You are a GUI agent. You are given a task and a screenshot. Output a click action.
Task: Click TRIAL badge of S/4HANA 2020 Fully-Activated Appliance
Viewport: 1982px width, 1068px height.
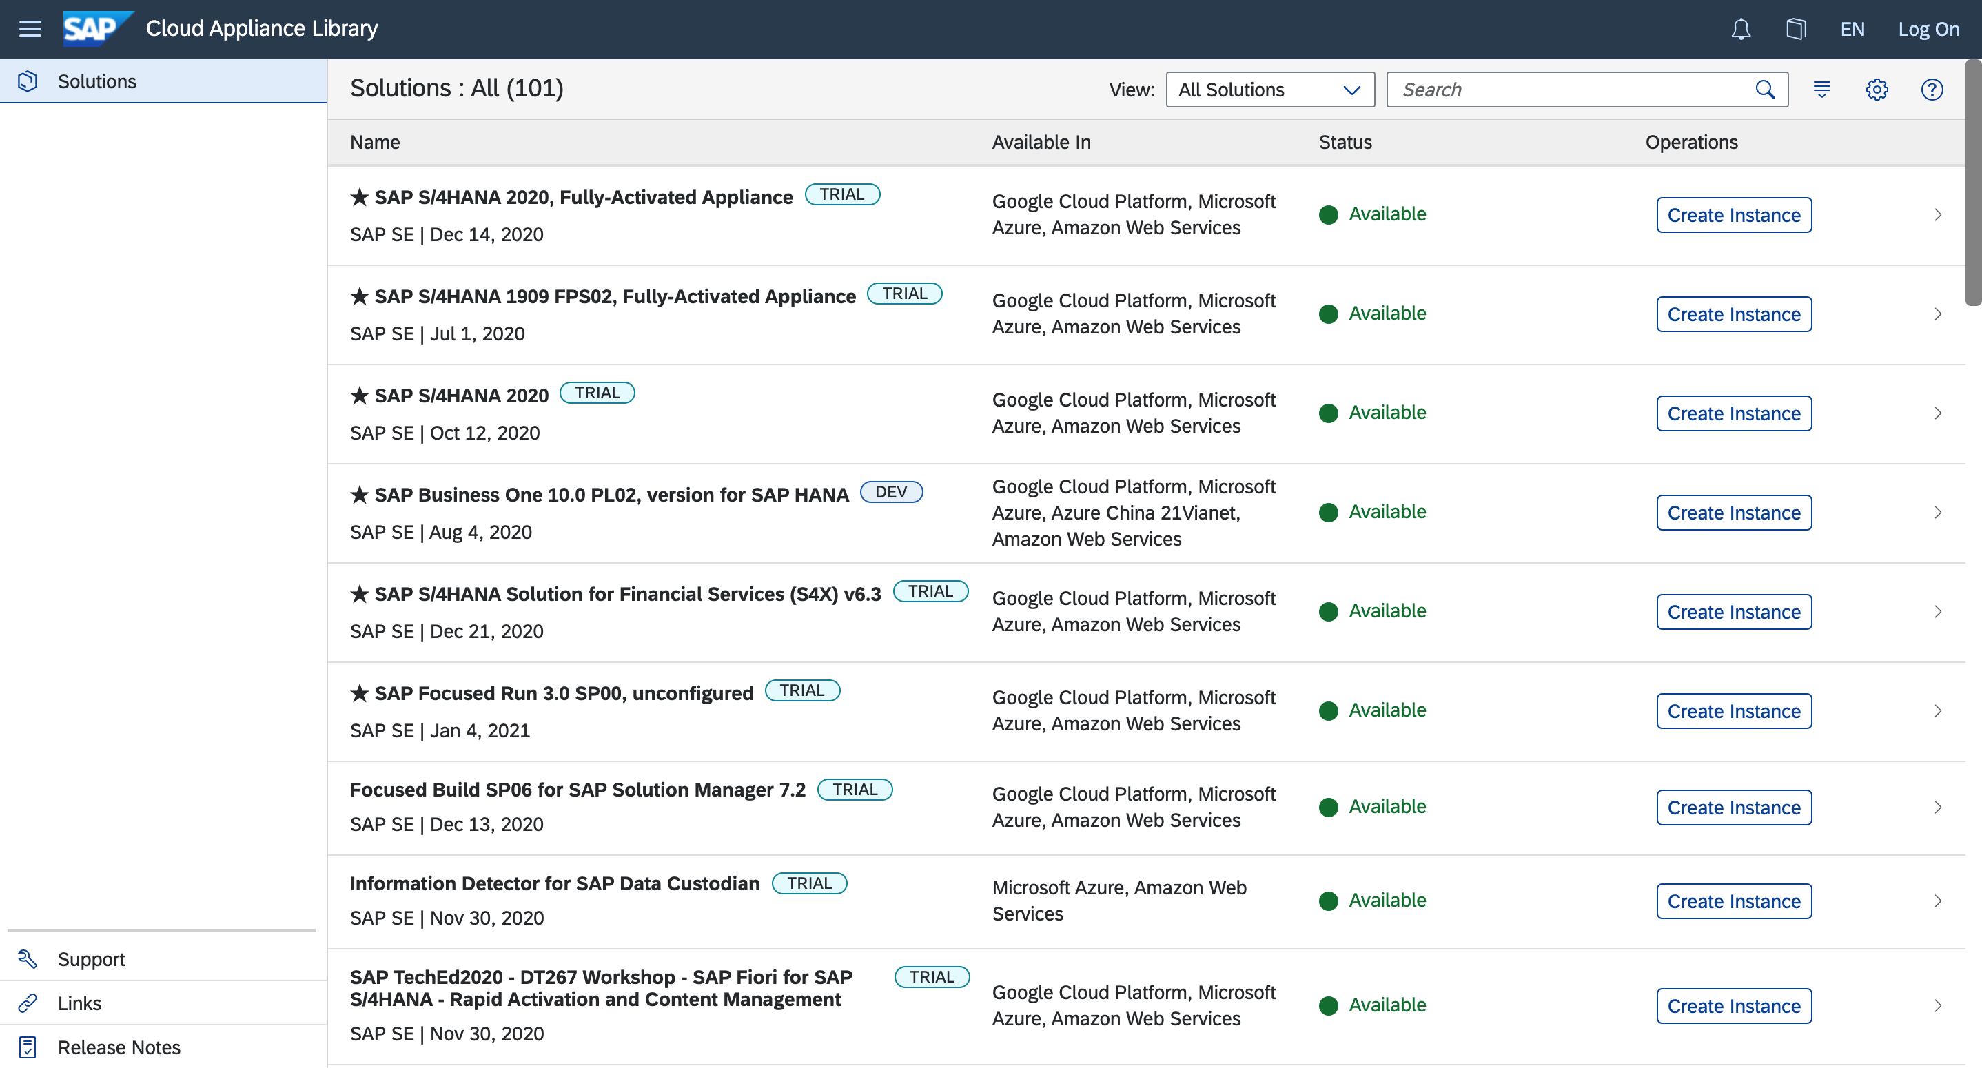pos(843,195)
